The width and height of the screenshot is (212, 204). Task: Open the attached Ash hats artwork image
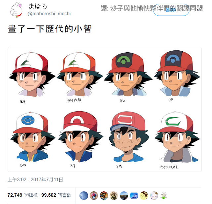[105, 109]
